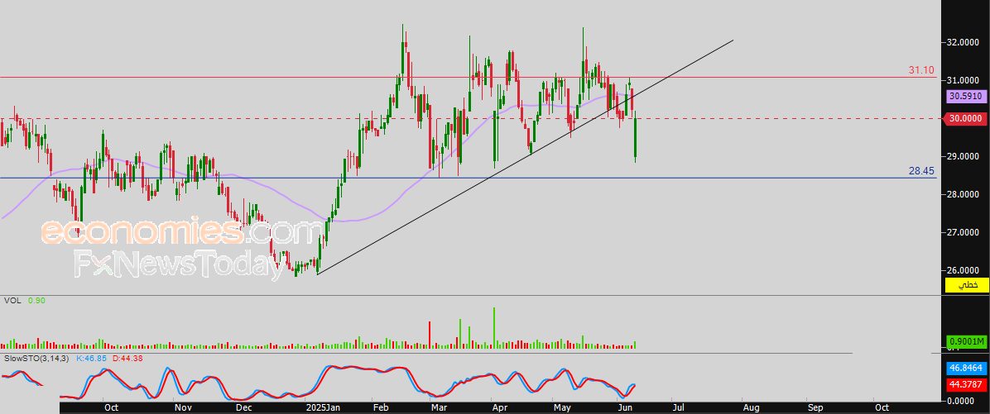Click the SlowSTO(3,14,3) indicator label

click(x=38, y=358)
